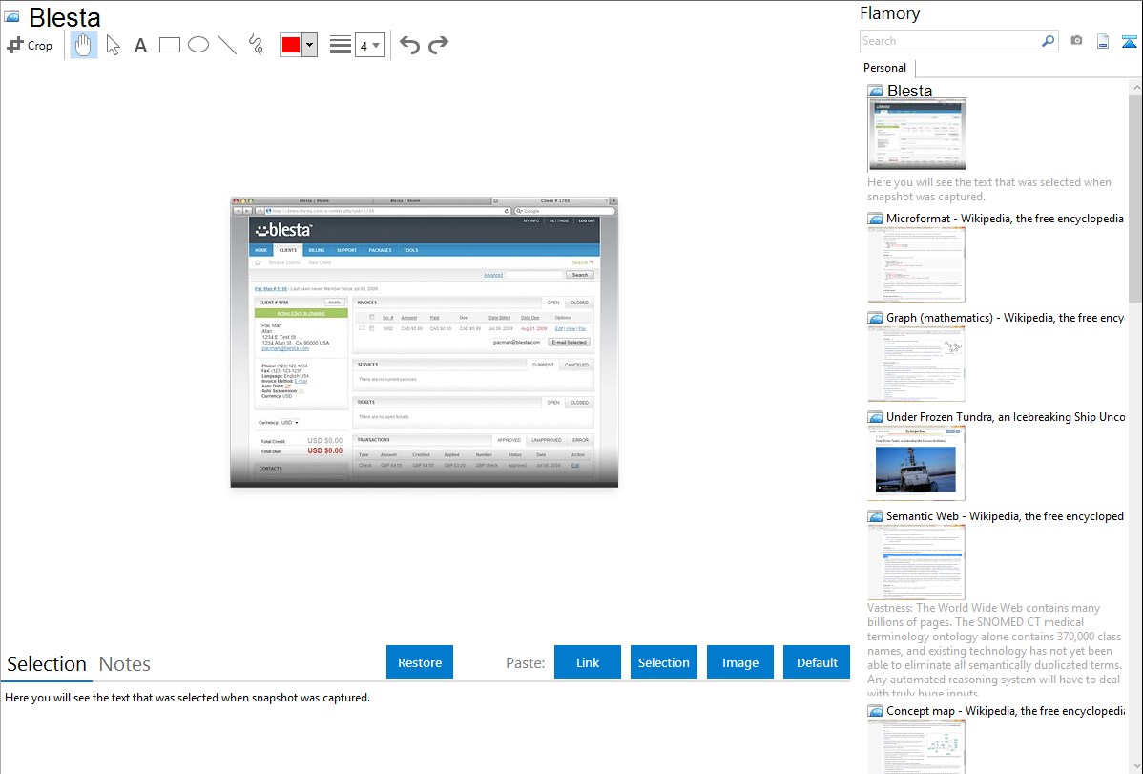
Task: Open the Under Frozen Tundra snapshot thumbnail
Action: (916, 463)
